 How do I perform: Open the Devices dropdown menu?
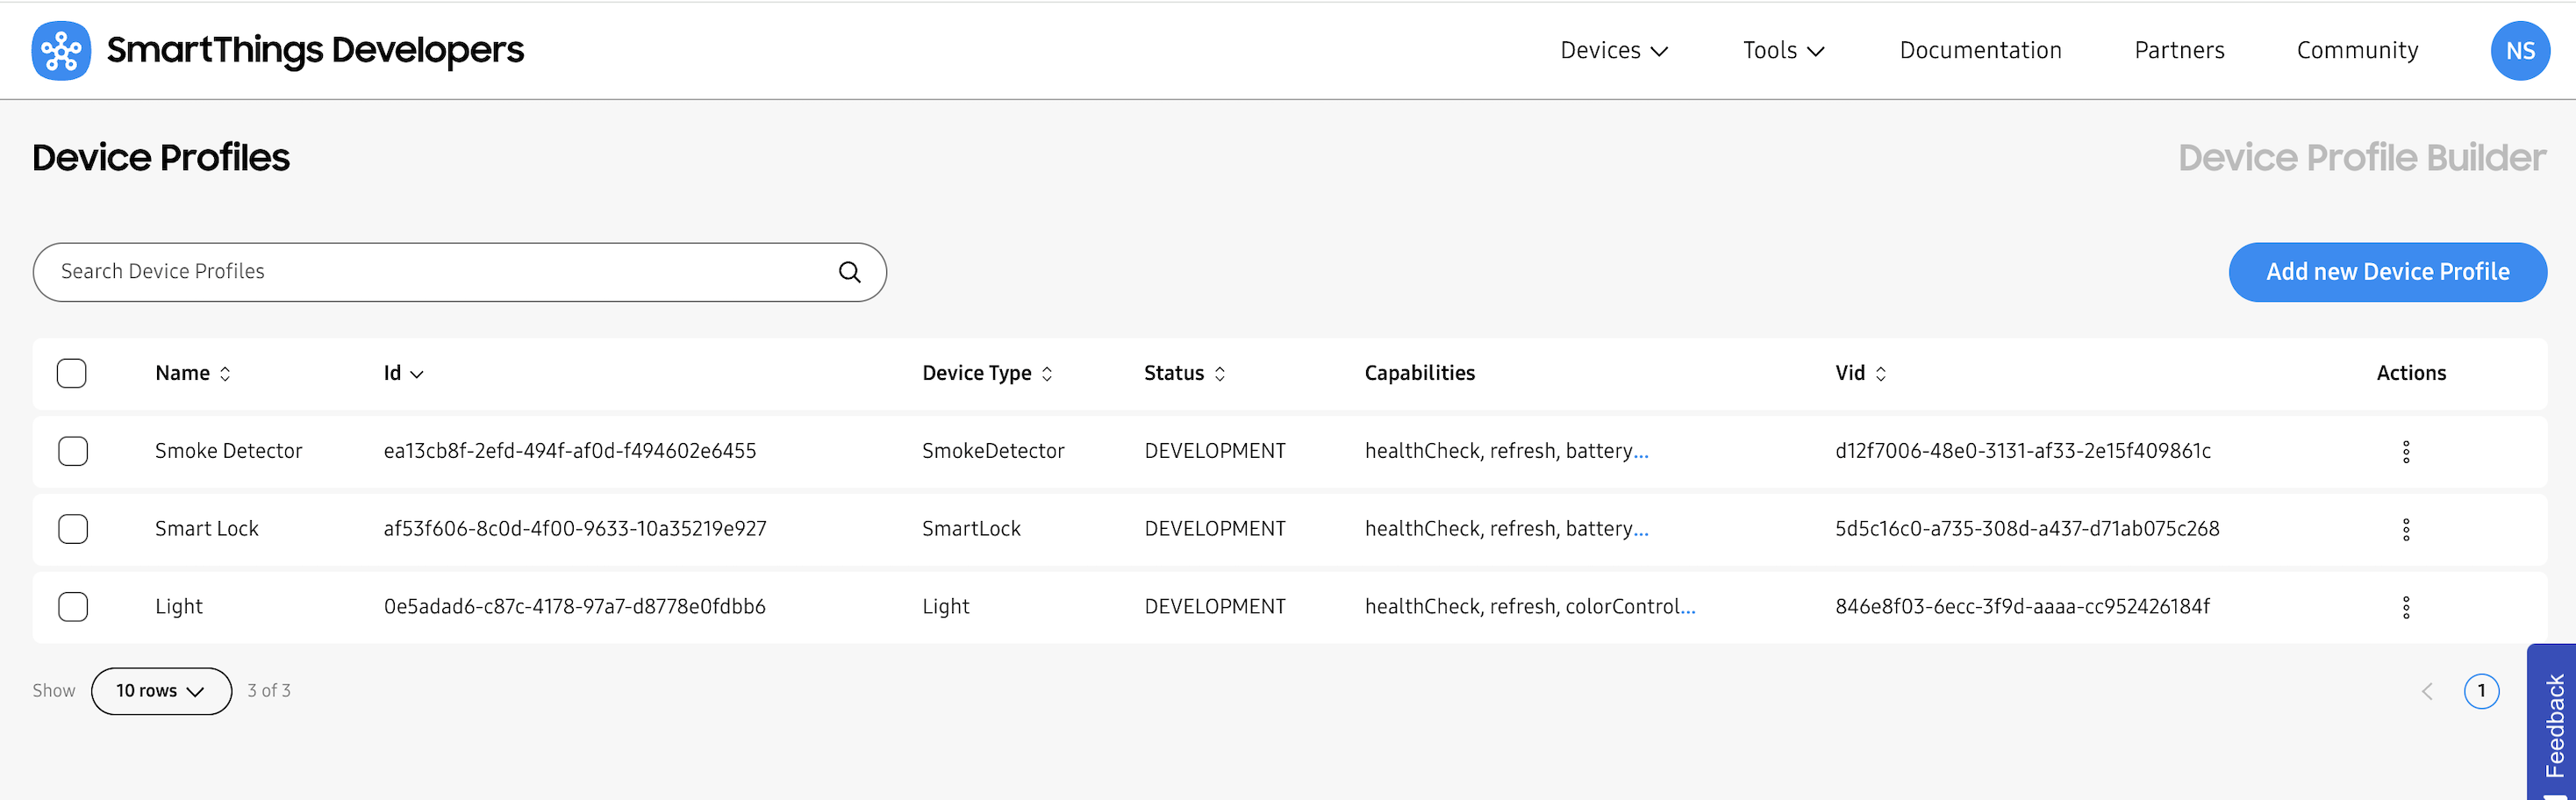tap(1613, 50)
